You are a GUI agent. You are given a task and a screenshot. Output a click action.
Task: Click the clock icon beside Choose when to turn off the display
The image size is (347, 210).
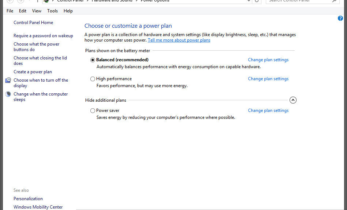(x=8, y=80)
